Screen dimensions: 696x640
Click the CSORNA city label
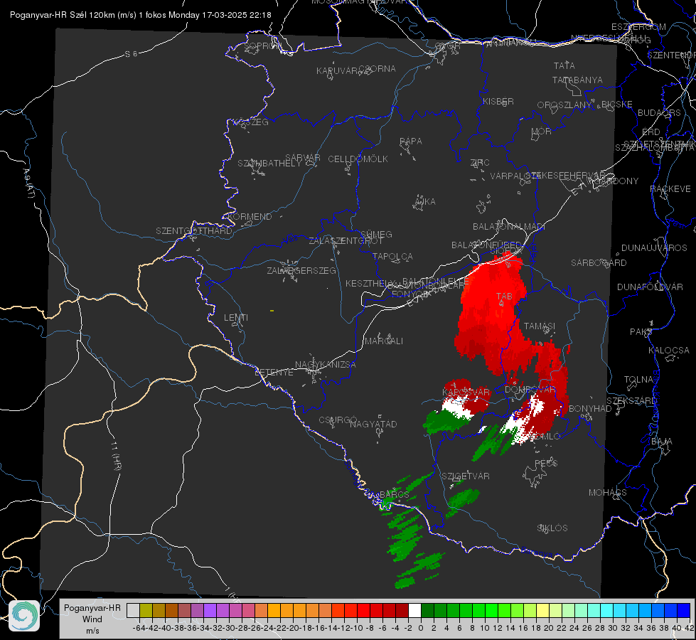point(378,69)
